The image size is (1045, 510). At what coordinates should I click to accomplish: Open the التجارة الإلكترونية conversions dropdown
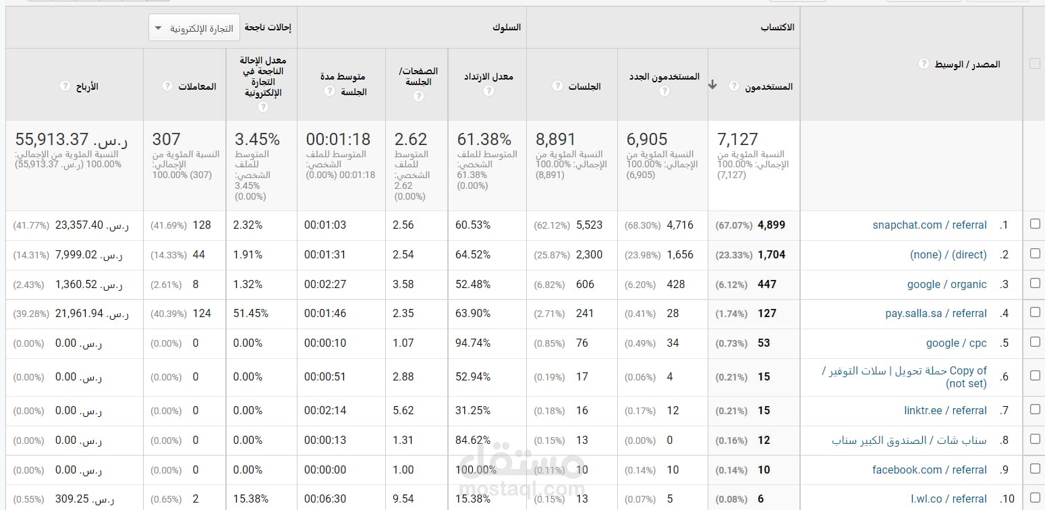(194, 28)
